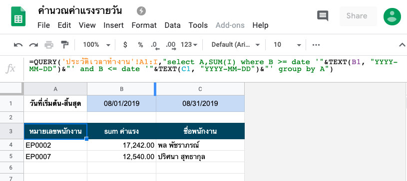Select row 3 header

pyautogui.click(x=11, y=131)
